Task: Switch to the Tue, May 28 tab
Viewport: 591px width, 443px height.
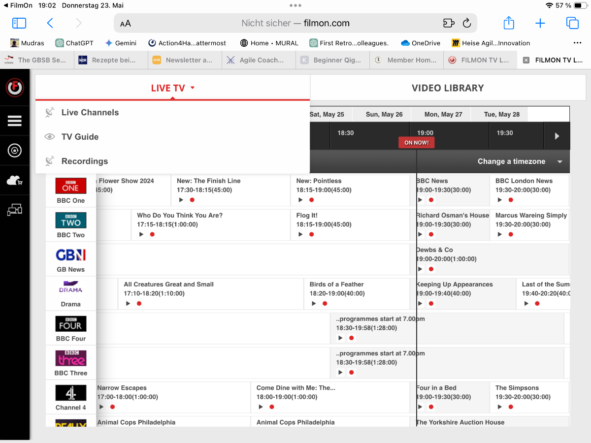Action: click(501, 114)
